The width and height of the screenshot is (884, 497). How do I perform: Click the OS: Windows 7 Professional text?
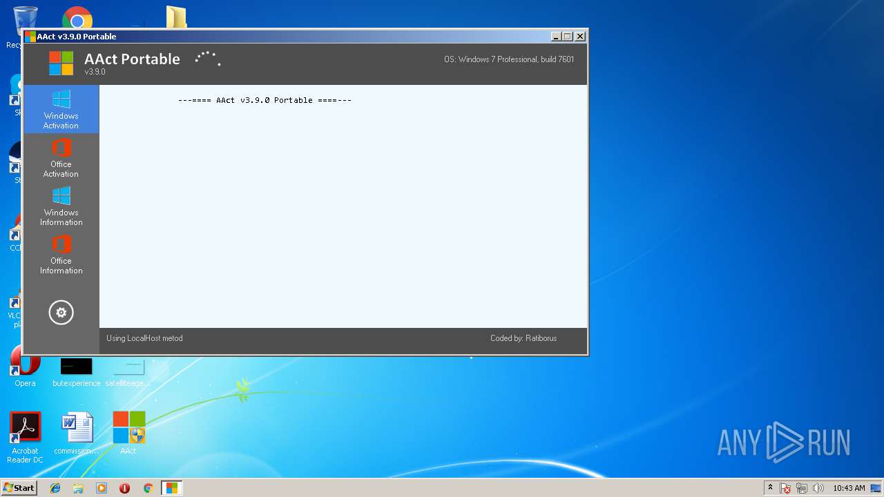click(509, 59)
